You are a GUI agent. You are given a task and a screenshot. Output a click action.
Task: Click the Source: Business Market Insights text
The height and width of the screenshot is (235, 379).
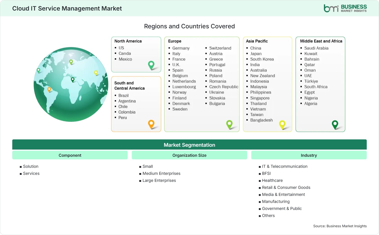click(x=340, y=226)
